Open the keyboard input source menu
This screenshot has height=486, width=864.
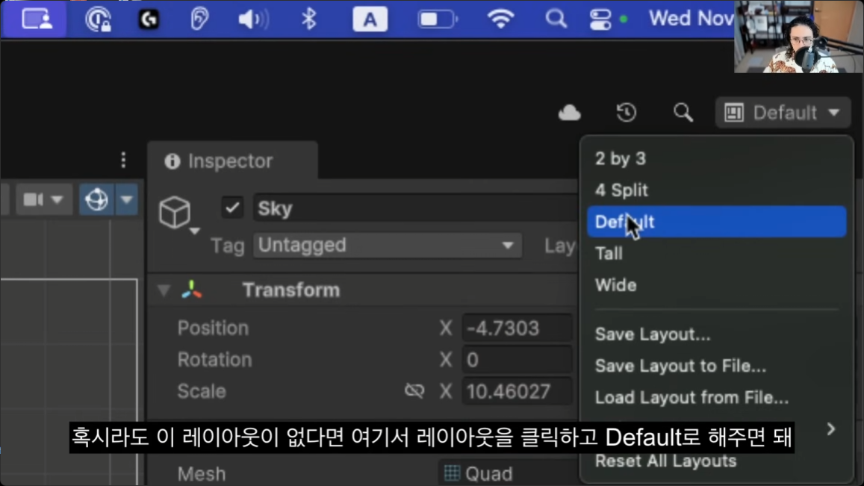pos(370,19)
